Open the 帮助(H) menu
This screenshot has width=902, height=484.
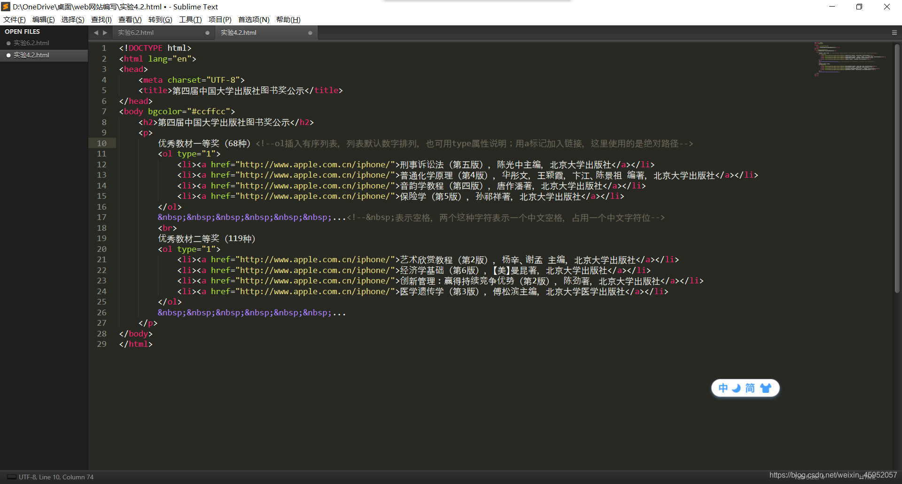288,19
